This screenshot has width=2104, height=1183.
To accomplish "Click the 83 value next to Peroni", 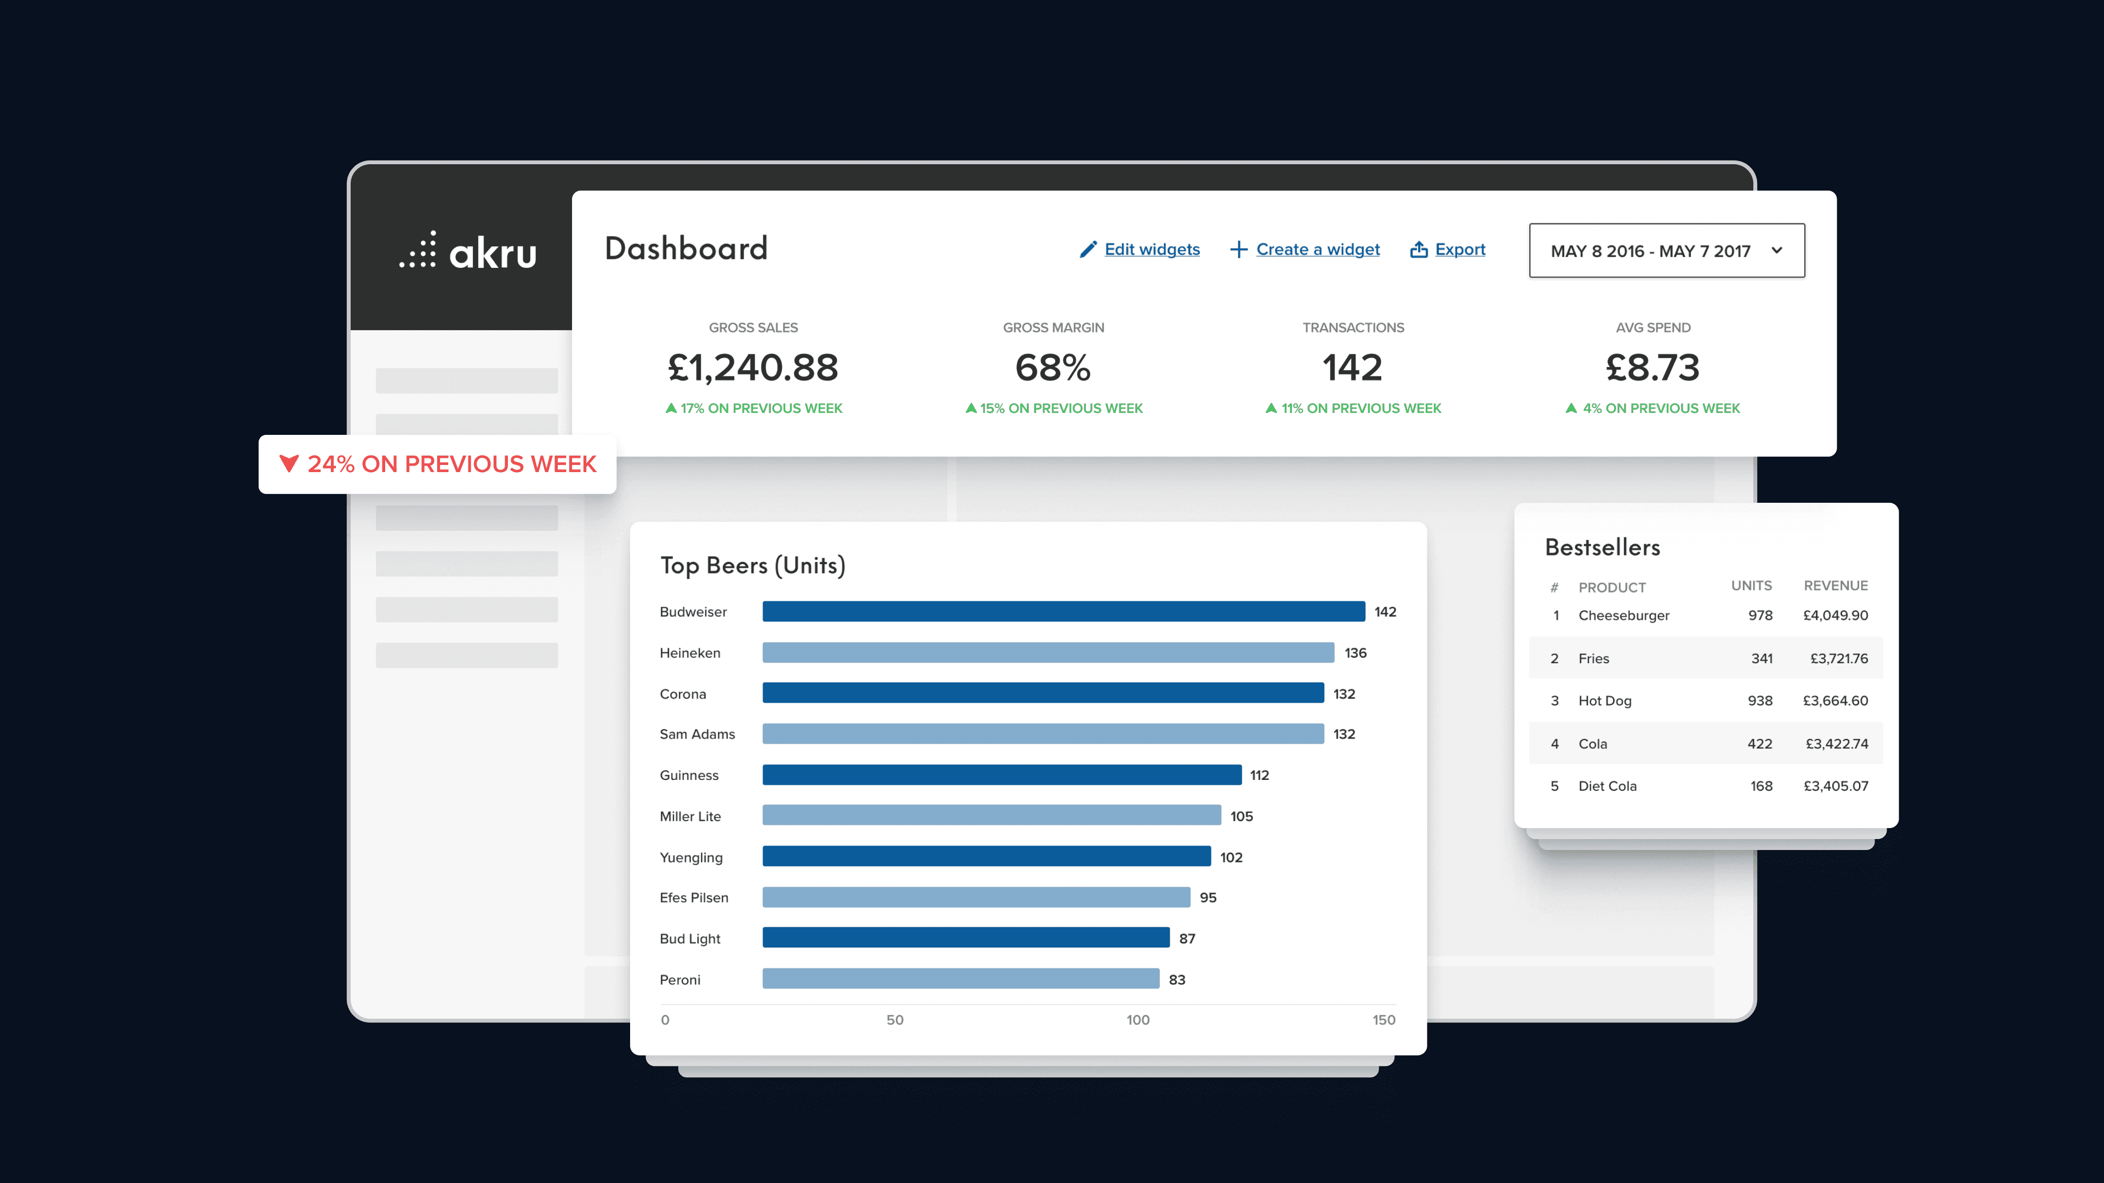I will 1176,980.
